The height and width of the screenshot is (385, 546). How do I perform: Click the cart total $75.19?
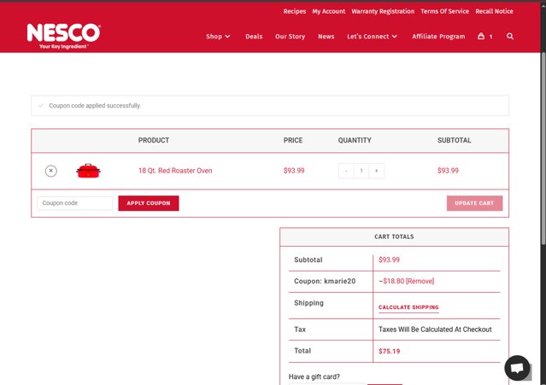(x=390, y=351)
